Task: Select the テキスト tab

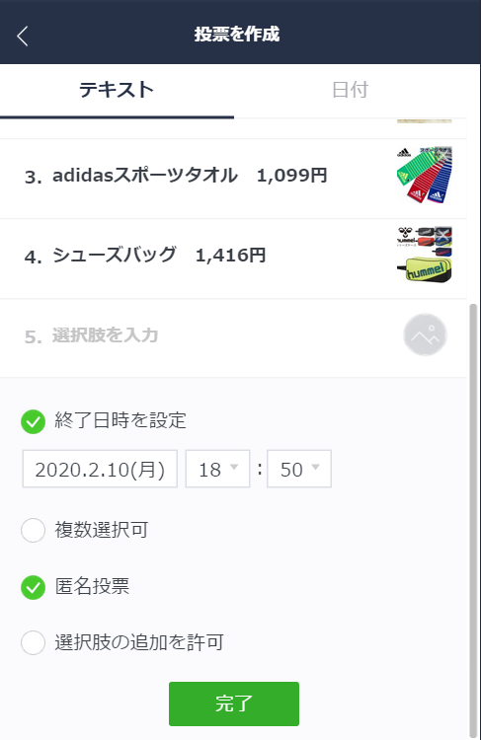Action: click(117, 90)
